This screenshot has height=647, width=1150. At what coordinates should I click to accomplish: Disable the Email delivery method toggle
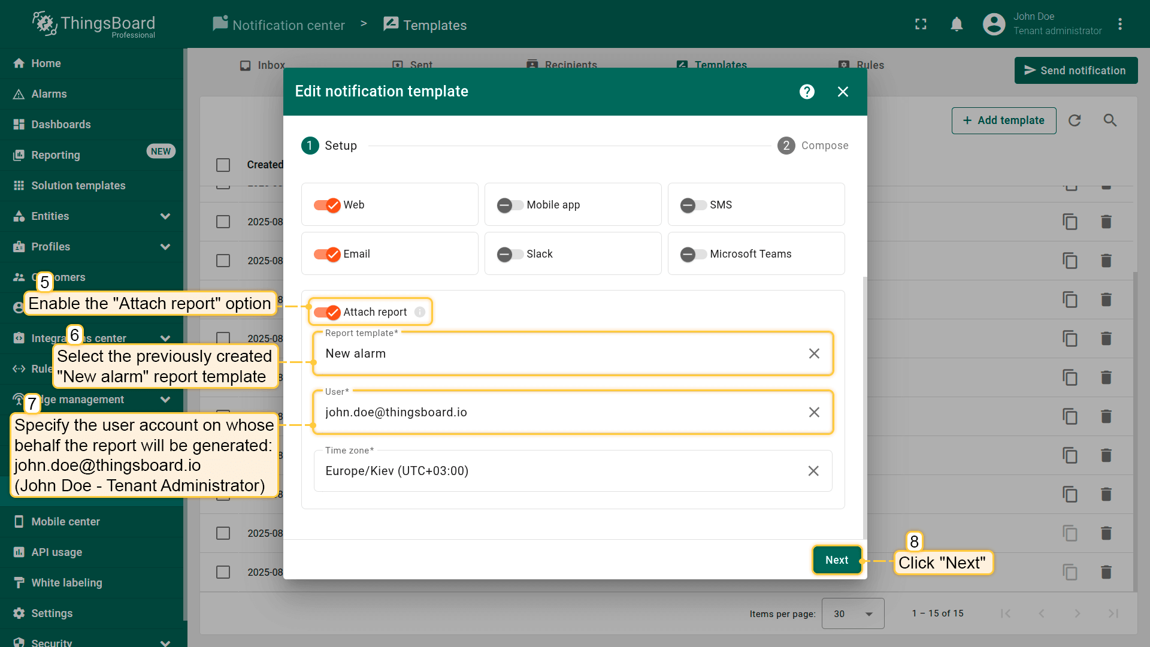(327, 254)
